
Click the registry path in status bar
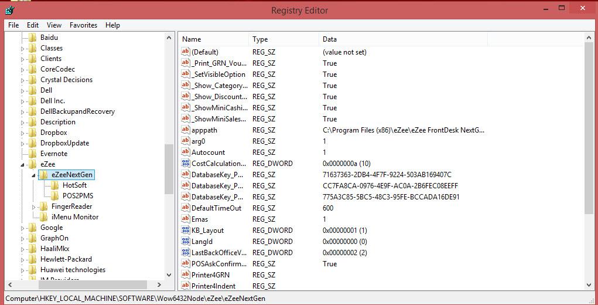135,298
